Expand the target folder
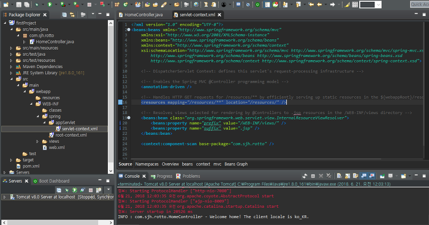 point(11,160)
